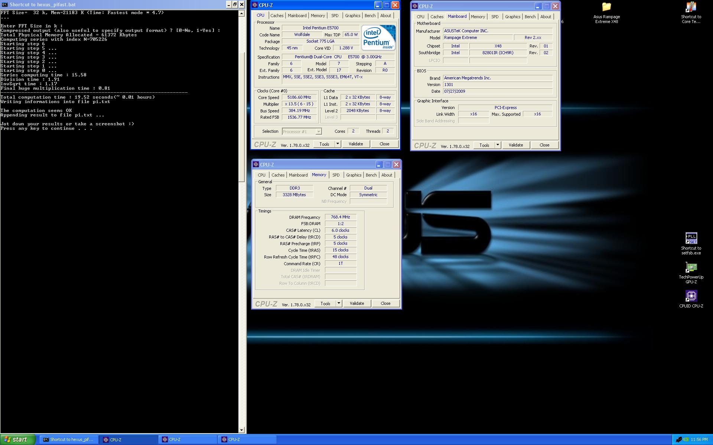Click the Rampage Extreme model field
The width and height of the screenshot is (713, 445).
pos(477,37)
